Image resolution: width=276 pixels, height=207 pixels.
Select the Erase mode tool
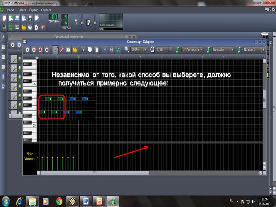[x=62, y=50]
